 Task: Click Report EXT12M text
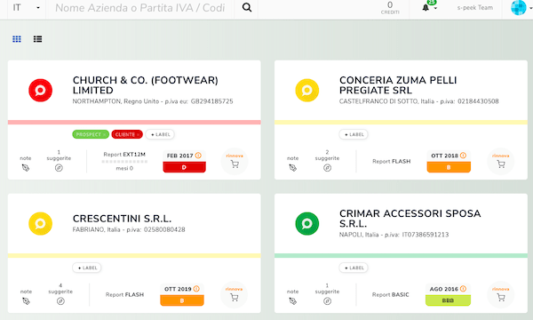pyautogui.click(x=124, y=155)
